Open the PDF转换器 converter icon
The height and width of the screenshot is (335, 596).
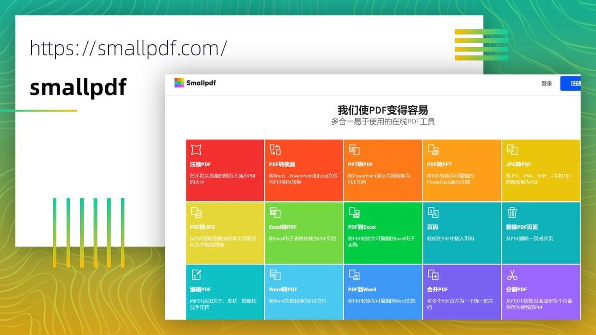(275, 149)
